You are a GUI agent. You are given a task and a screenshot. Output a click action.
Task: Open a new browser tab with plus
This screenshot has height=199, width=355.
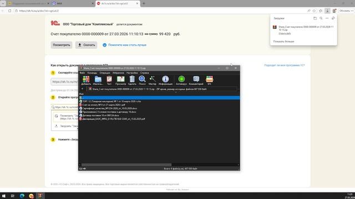coord(144,3)
